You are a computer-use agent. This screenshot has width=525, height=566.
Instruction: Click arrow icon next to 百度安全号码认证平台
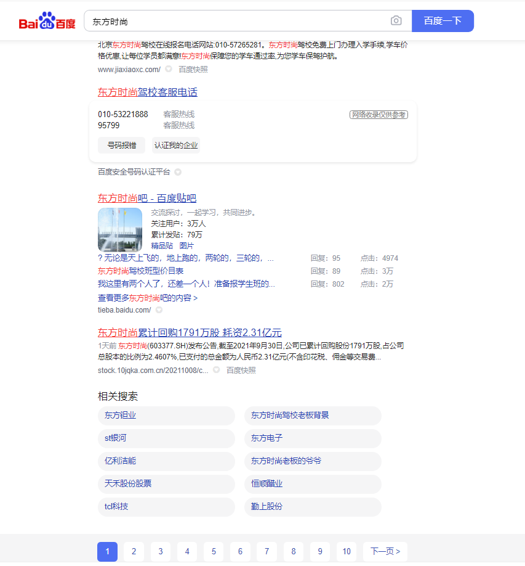[178, 172]
